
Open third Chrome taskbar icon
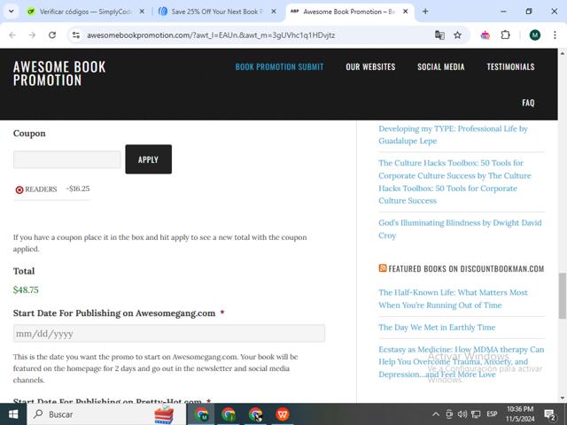[x=255, y=414]
